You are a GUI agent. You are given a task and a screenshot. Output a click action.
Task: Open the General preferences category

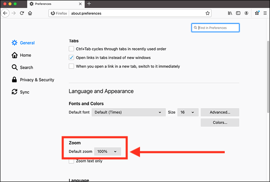tap(23, 43)
